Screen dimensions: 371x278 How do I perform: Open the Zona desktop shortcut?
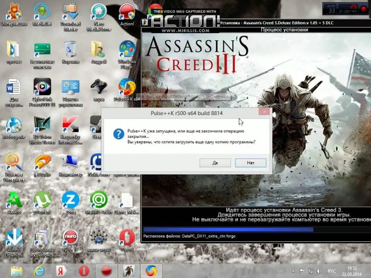[x=70, y=203]
